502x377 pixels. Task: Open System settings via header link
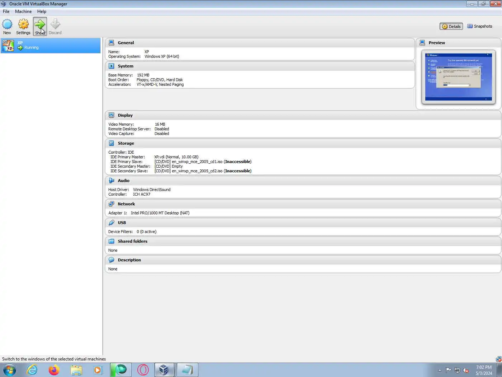[x=126, y=66]
